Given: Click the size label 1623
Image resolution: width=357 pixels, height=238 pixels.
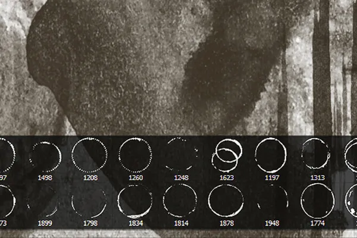Looking at the screenshot, I should click(x=227, y=178).
